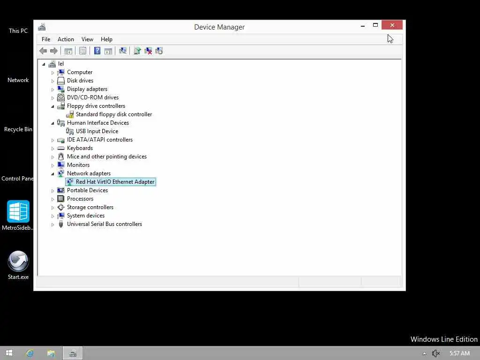Click the Keyboards category icon

[x=61, y=148]
